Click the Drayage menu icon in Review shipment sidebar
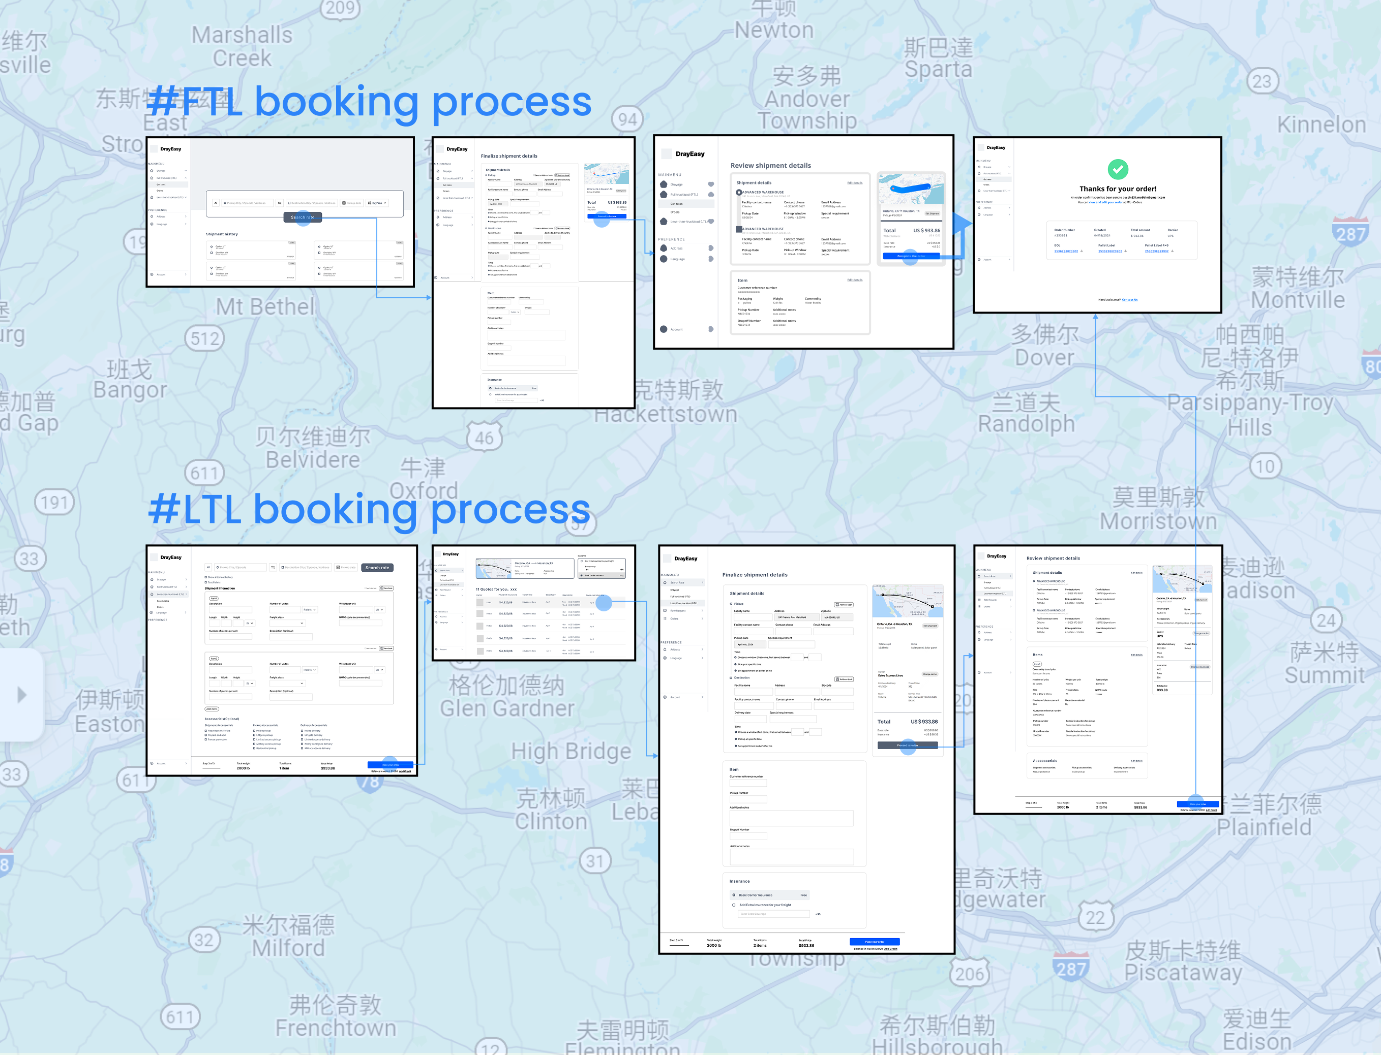Image resolution: width=1381 pixels, height=1055 pixels. tap(664, 184)
